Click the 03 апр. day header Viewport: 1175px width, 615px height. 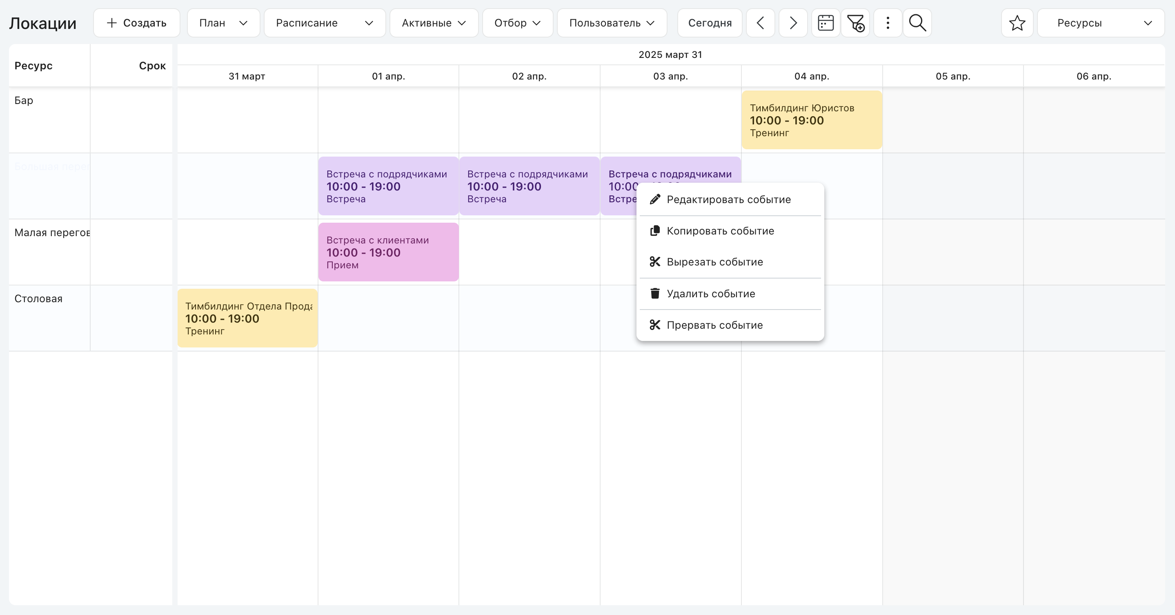pyautogui.click(x=670, y=76)
